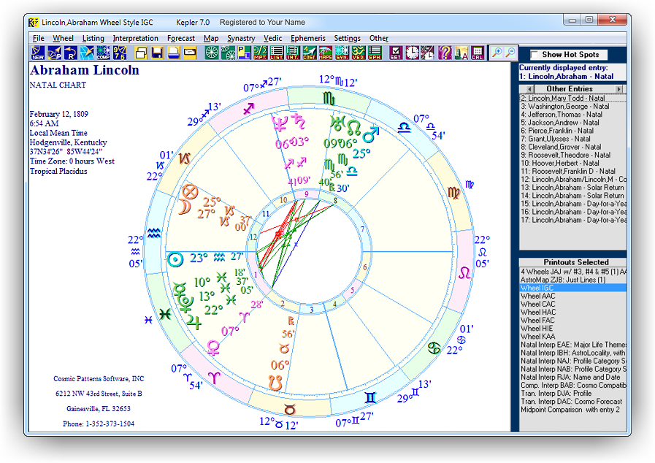Open the Synastry menu
The width and height of the screenshot is (655, 463).
click(241, 38)
